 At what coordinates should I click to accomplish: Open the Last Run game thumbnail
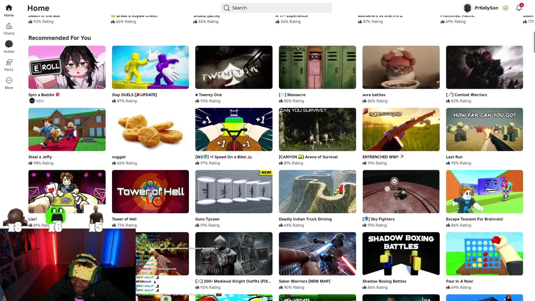484,130
